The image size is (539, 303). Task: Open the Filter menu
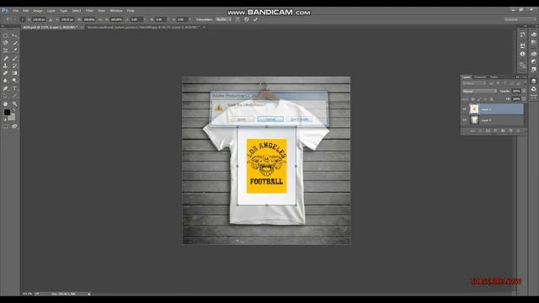click(89, 11)
